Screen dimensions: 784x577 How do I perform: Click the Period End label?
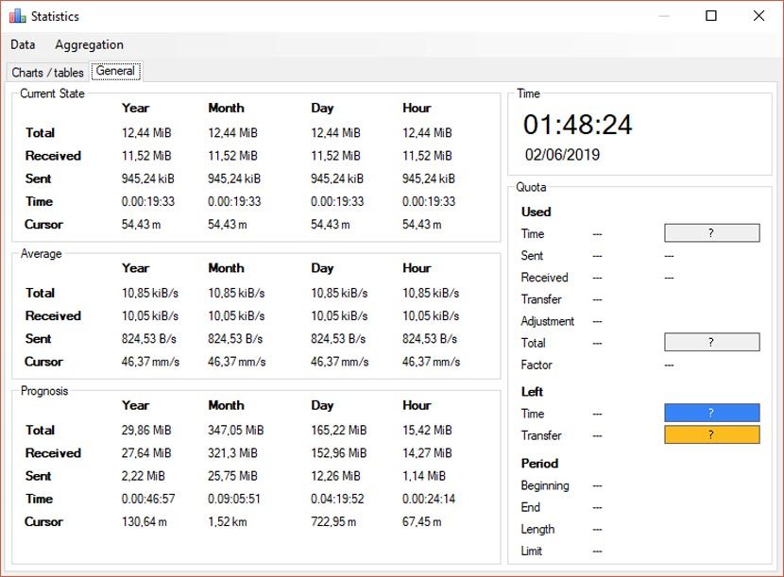point(531,507)
